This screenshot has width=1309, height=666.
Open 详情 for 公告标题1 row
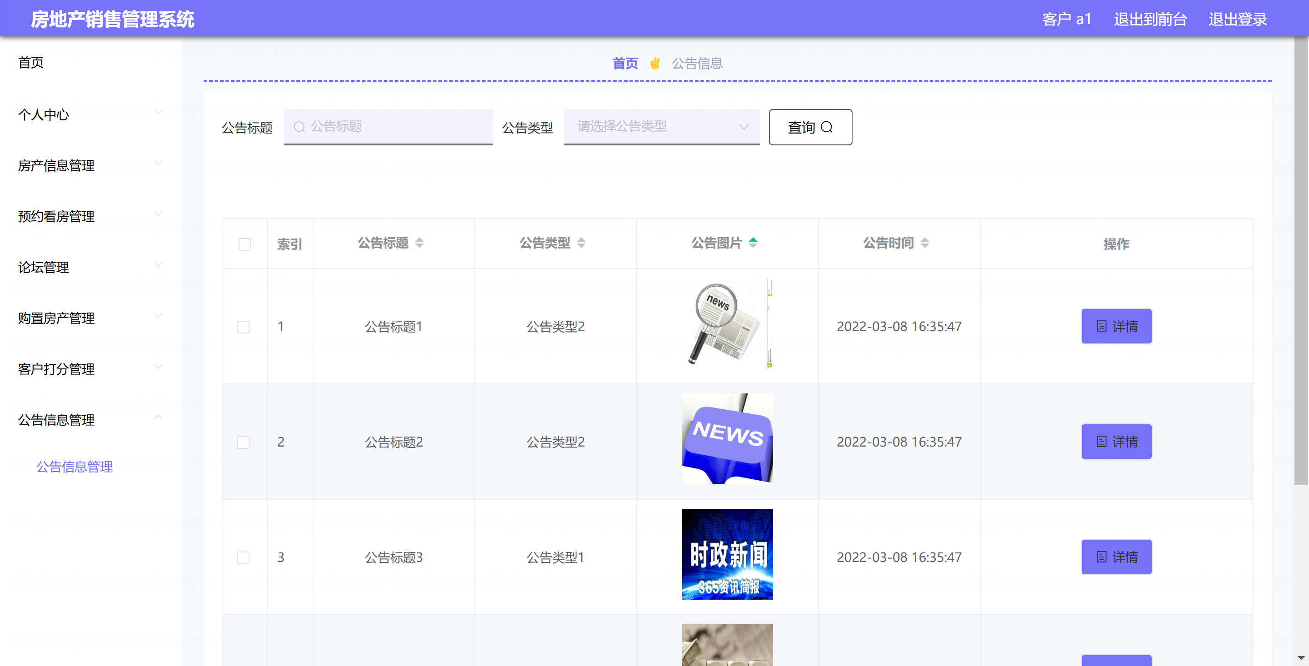pyautogui.click(x=1116, y=326)
